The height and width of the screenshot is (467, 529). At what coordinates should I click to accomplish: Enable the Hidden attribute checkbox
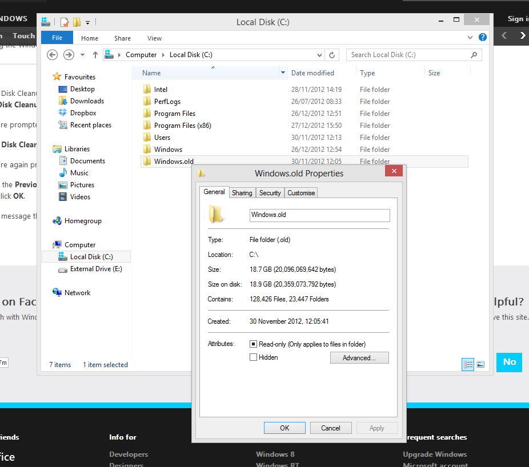pos(253,357)
